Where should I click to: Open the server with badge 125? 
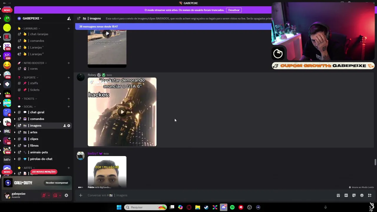[7, 46]
